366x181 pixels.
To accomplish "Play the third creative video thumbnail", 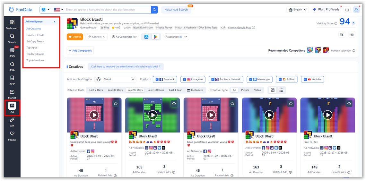I will 211,115.
